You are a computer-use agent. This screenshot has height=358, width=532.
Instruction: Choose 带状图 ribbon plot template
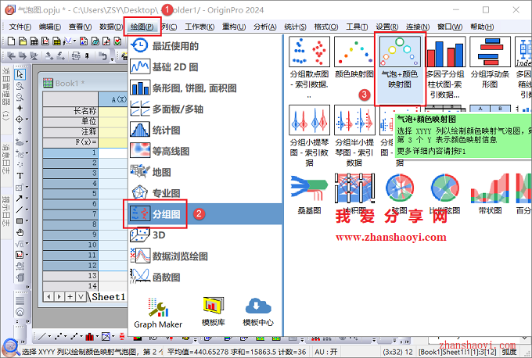click(x=490, y=193)
